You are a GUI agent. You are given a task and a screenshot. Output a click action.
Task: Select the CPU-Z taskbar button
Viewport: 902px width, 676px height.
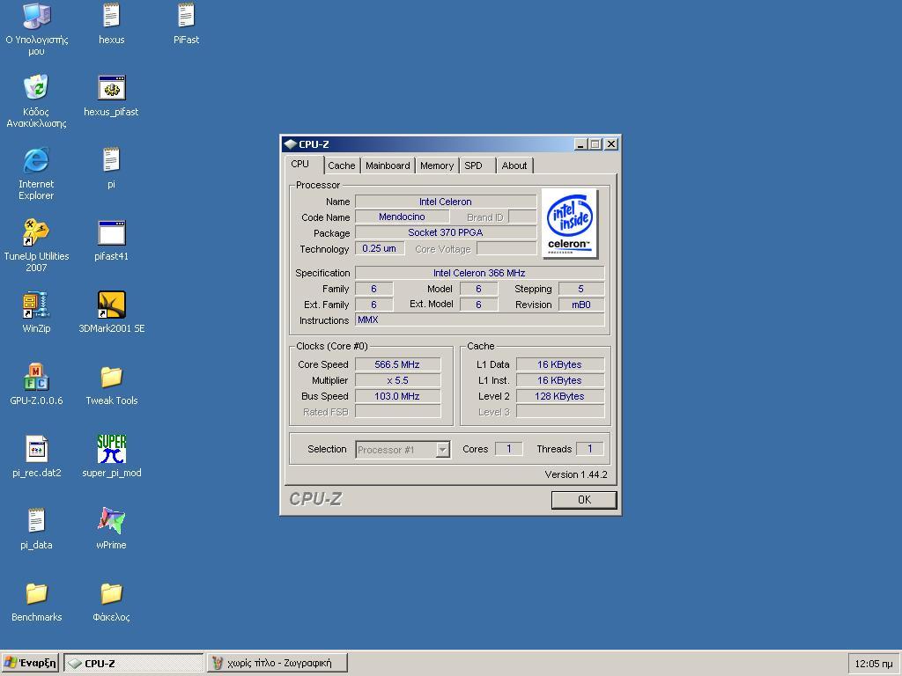pos(134,663)
